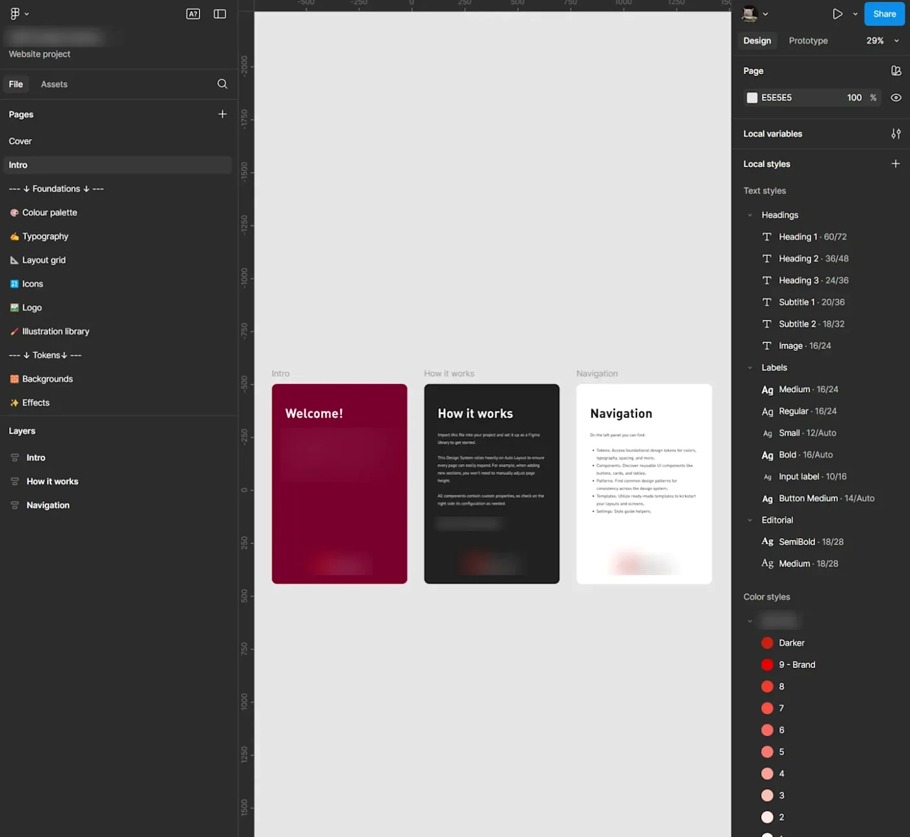Toggle page background visibility eye

click(896, 97)
